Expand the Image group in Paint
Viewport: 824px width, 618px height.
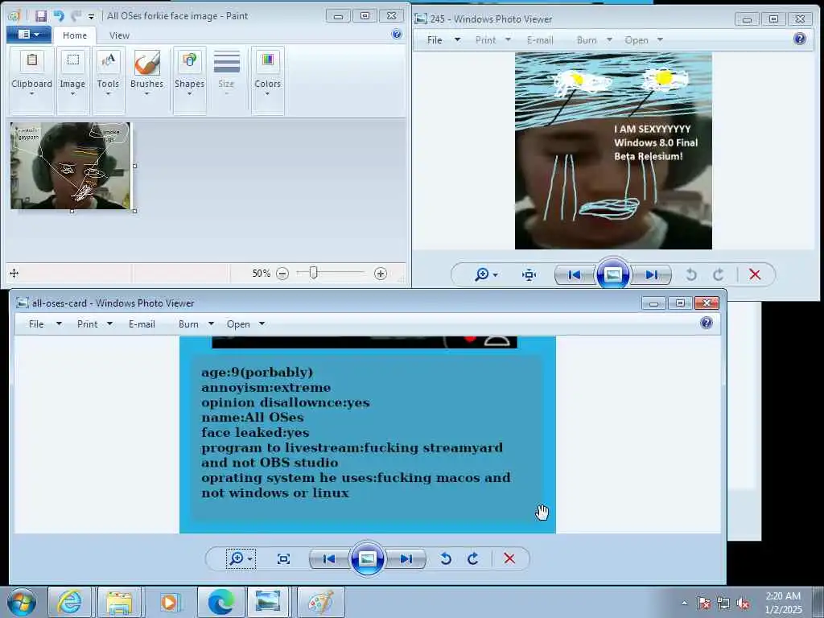coord(72,80)
